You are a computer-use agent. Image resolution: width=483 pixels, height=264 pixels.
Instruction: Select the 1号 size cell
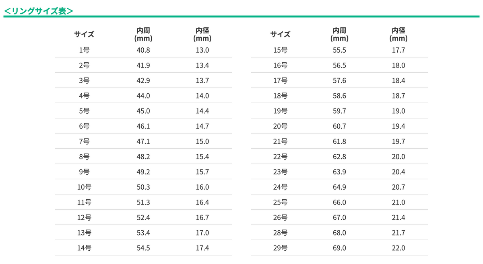point(84,50)
